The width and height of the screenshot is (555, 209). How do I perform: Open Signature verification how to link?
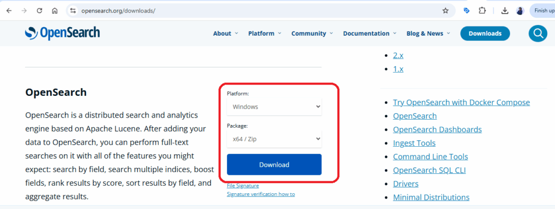[261, 194]
